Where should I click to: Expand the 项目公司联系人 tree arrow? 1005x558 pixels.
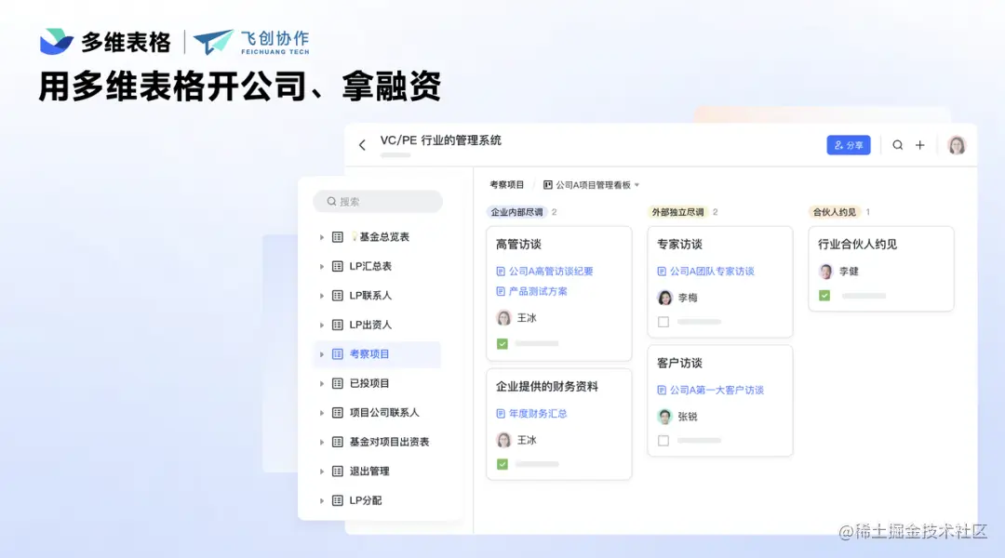(x=322, y=413)
